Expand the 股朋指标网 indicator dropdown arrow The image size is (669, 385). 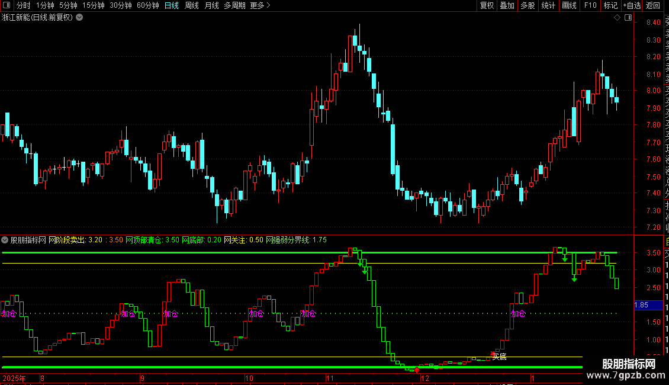pyautogui.click(x=5, y=240)
